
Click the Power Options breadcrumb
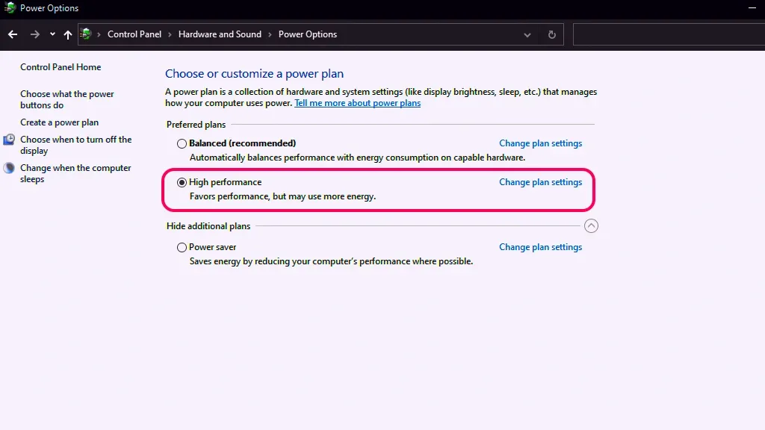click(x=307, y=34)
